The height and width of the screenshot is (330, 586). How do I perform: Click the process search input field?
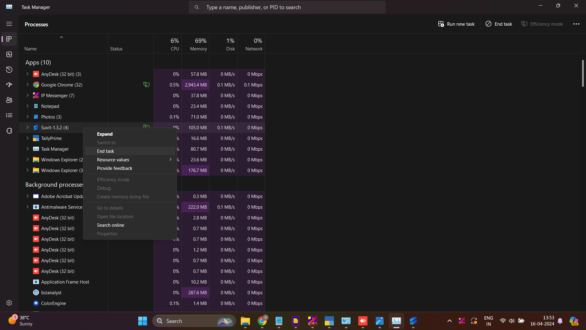coord(287,7)
